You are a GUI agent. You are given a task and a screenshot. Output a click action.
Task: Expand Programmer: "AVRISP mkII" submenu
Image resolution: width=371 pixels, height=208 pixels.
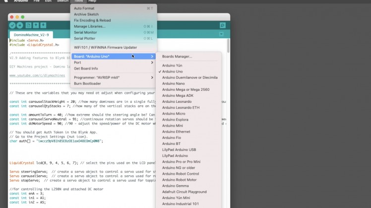(x=114, y=77)
